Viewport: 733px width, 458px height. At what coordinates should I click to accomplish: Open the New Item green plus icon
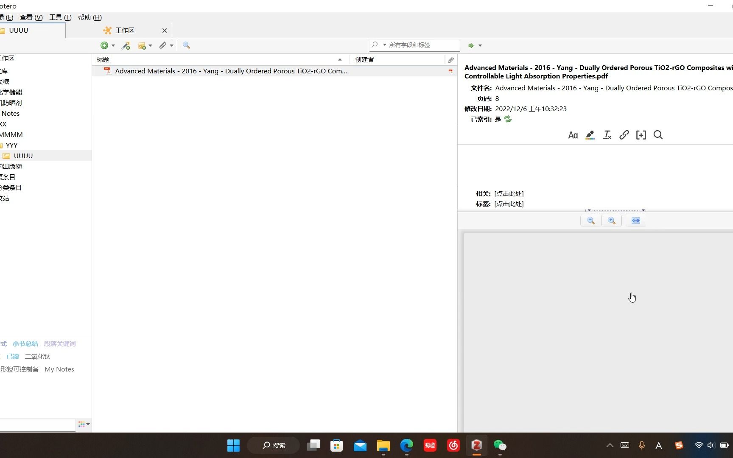pyautogui.click(x=105, y=45)
